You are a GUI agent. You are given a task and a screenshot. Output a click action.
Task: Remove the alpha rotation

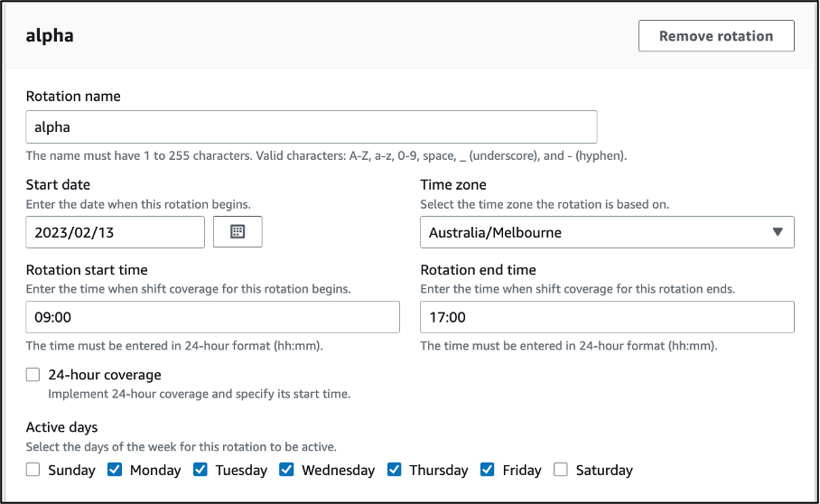coord(716,36)
